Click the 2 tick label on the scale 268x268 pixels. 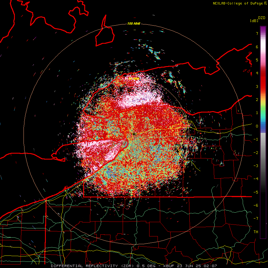coord(257,100)
